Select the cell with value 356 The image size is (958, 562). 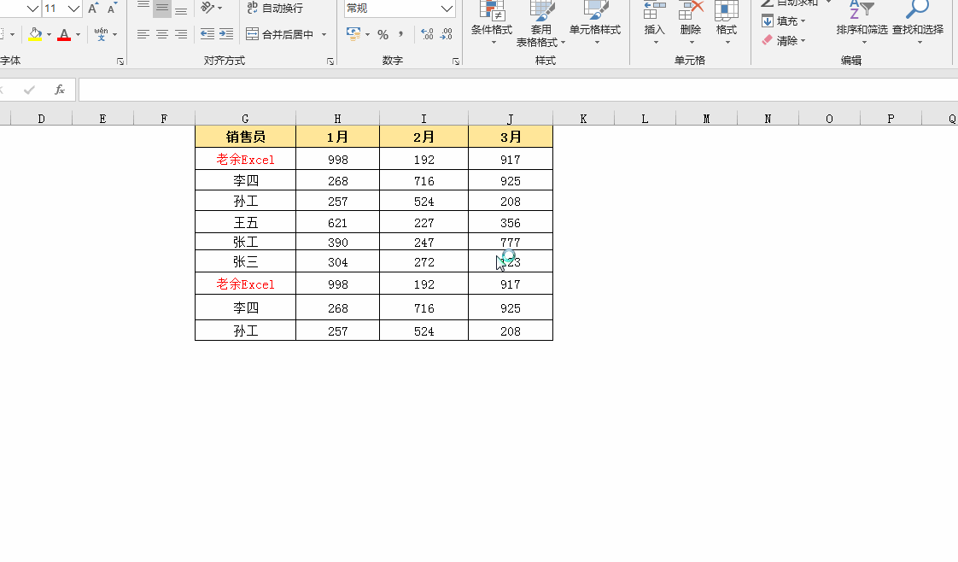point(511,222)
